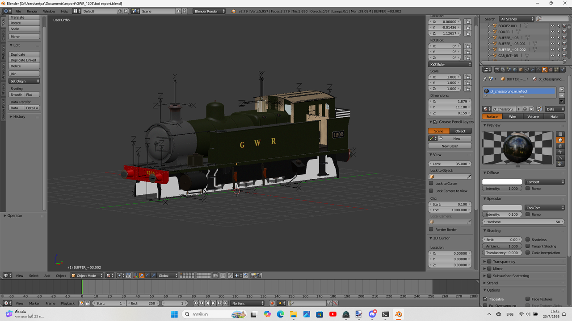Add a new material slot with plus
The height and width of the screenshot is (321, 572).
562,90
